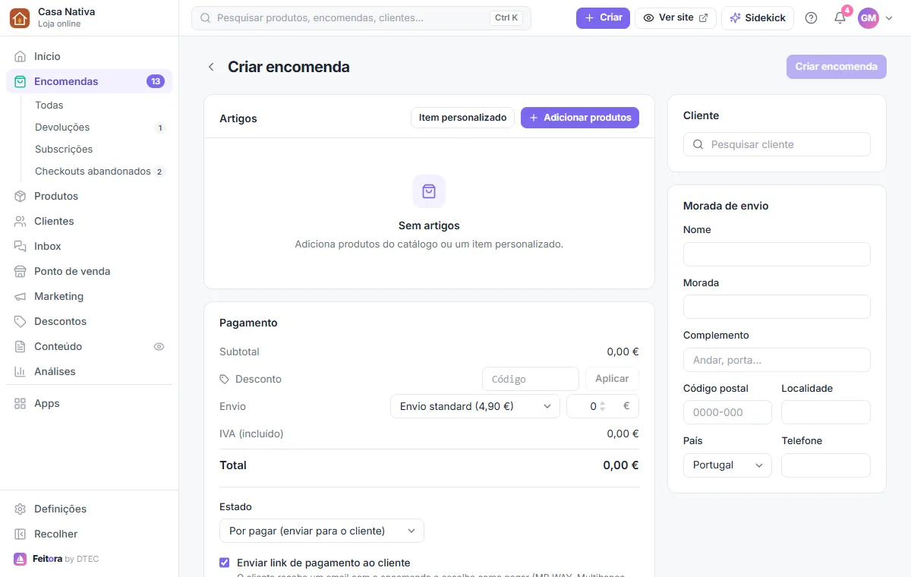Open Clientes in the sidebar
Screen dimensions: 911x577
pyautogui.click(x=90, y=221)
